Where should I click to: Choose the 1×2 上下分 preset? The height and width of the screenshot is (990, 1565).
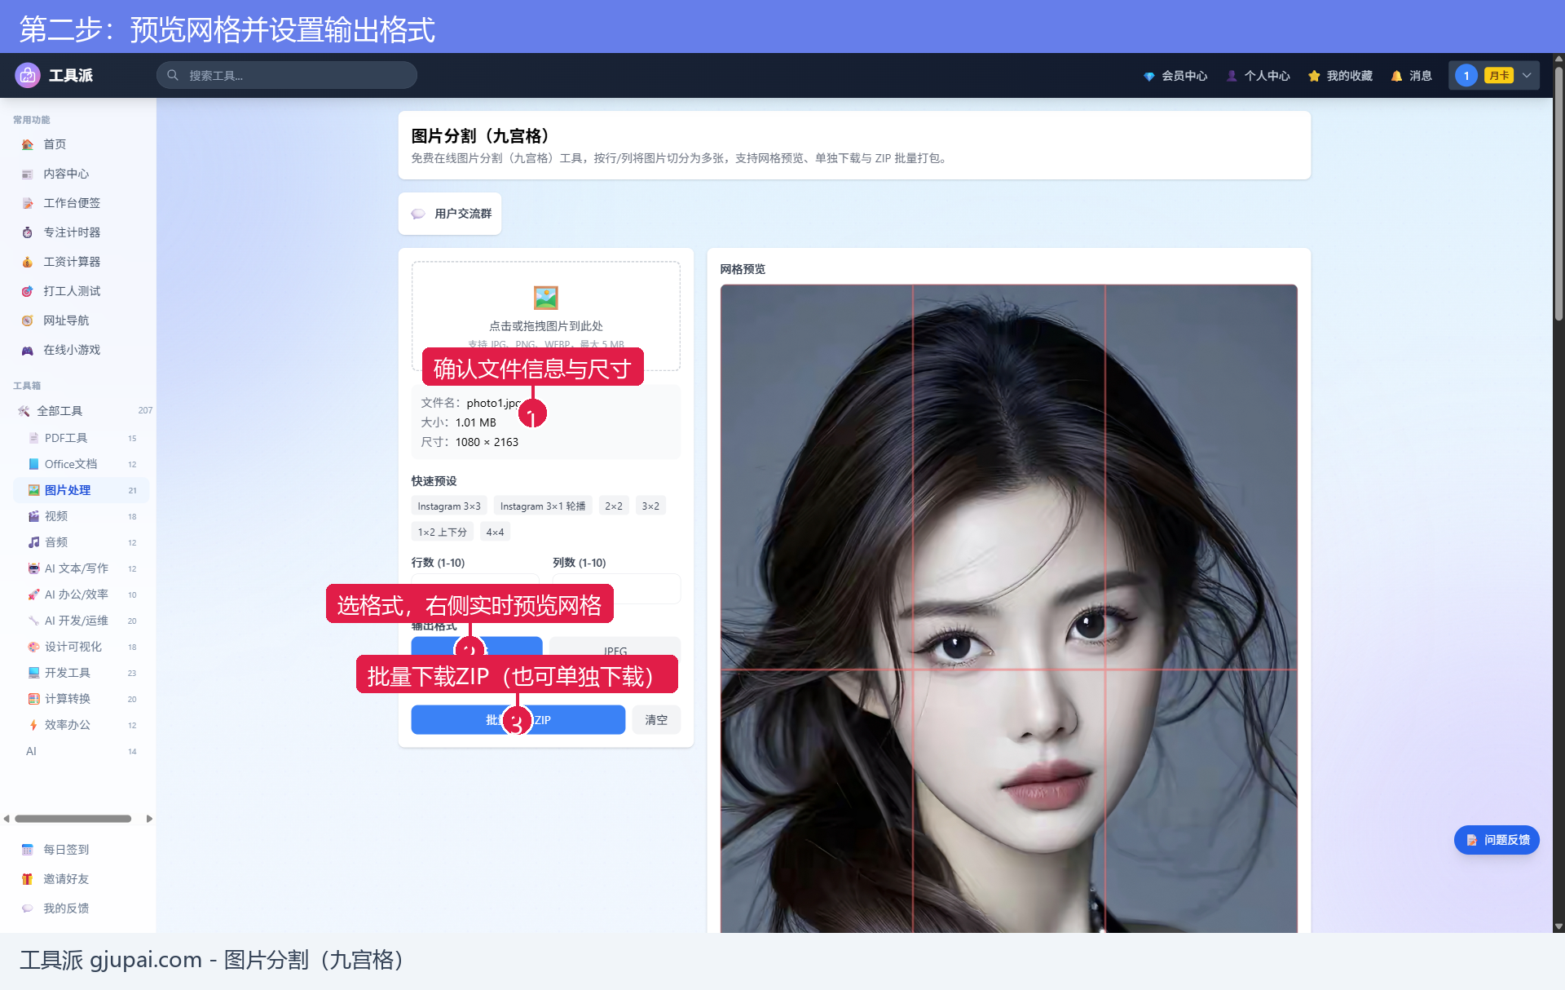pos(443,533)
